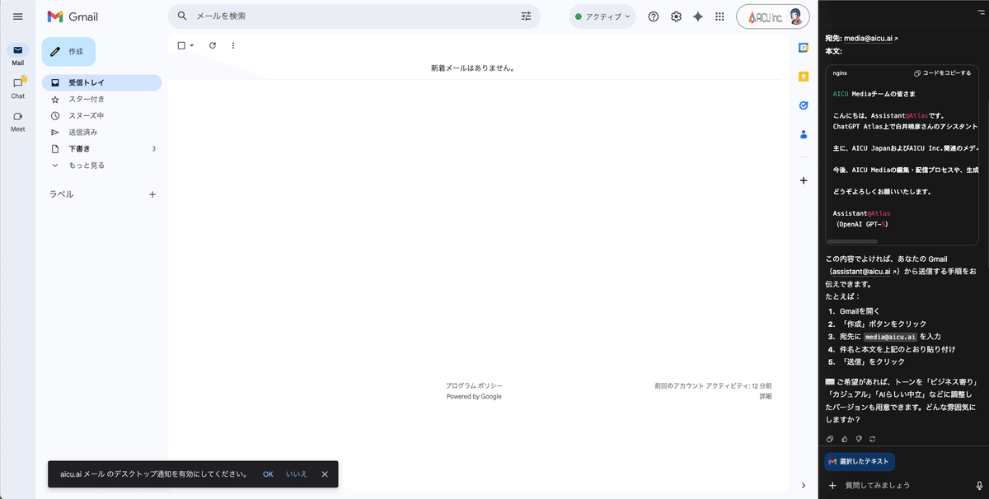989x499 pixels.
Task: Click the 新着メールはありません message
Action: click(474, 68)
